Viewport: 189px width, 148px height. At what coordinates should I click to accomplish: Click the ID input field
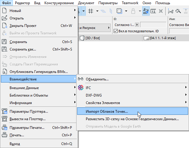click(x=153, y=25)
